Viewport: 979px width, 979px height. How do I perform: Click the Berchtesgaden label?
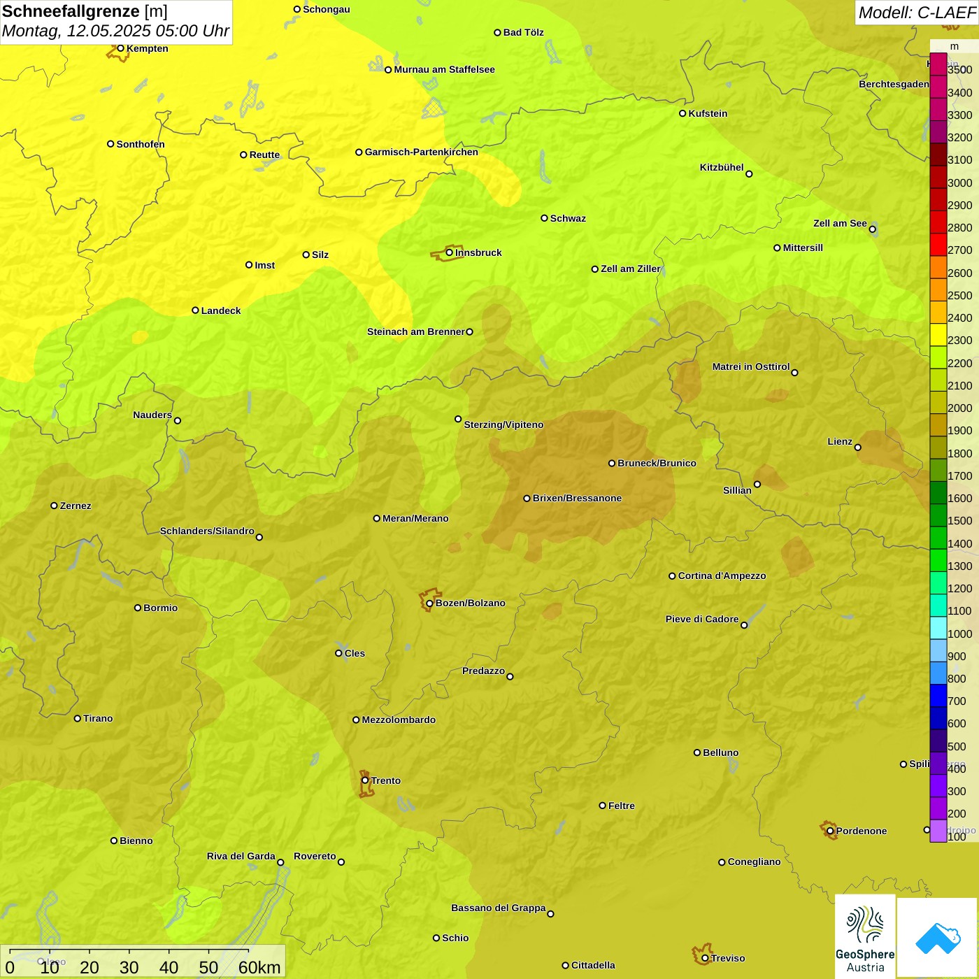pos(894,84)
